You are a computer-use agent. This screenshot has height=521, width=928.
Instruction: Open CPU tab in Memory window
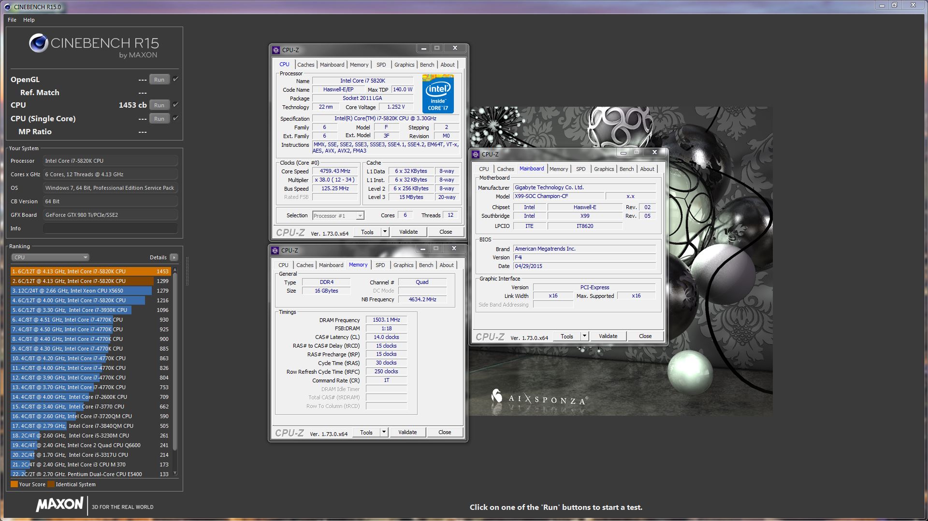point(283,265)
